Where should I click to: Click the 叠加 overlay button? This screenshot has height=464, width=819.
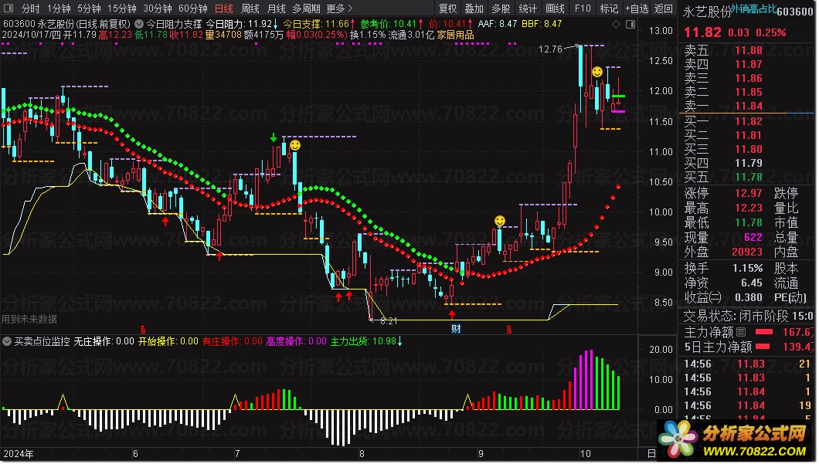click(x=474, y=8)
